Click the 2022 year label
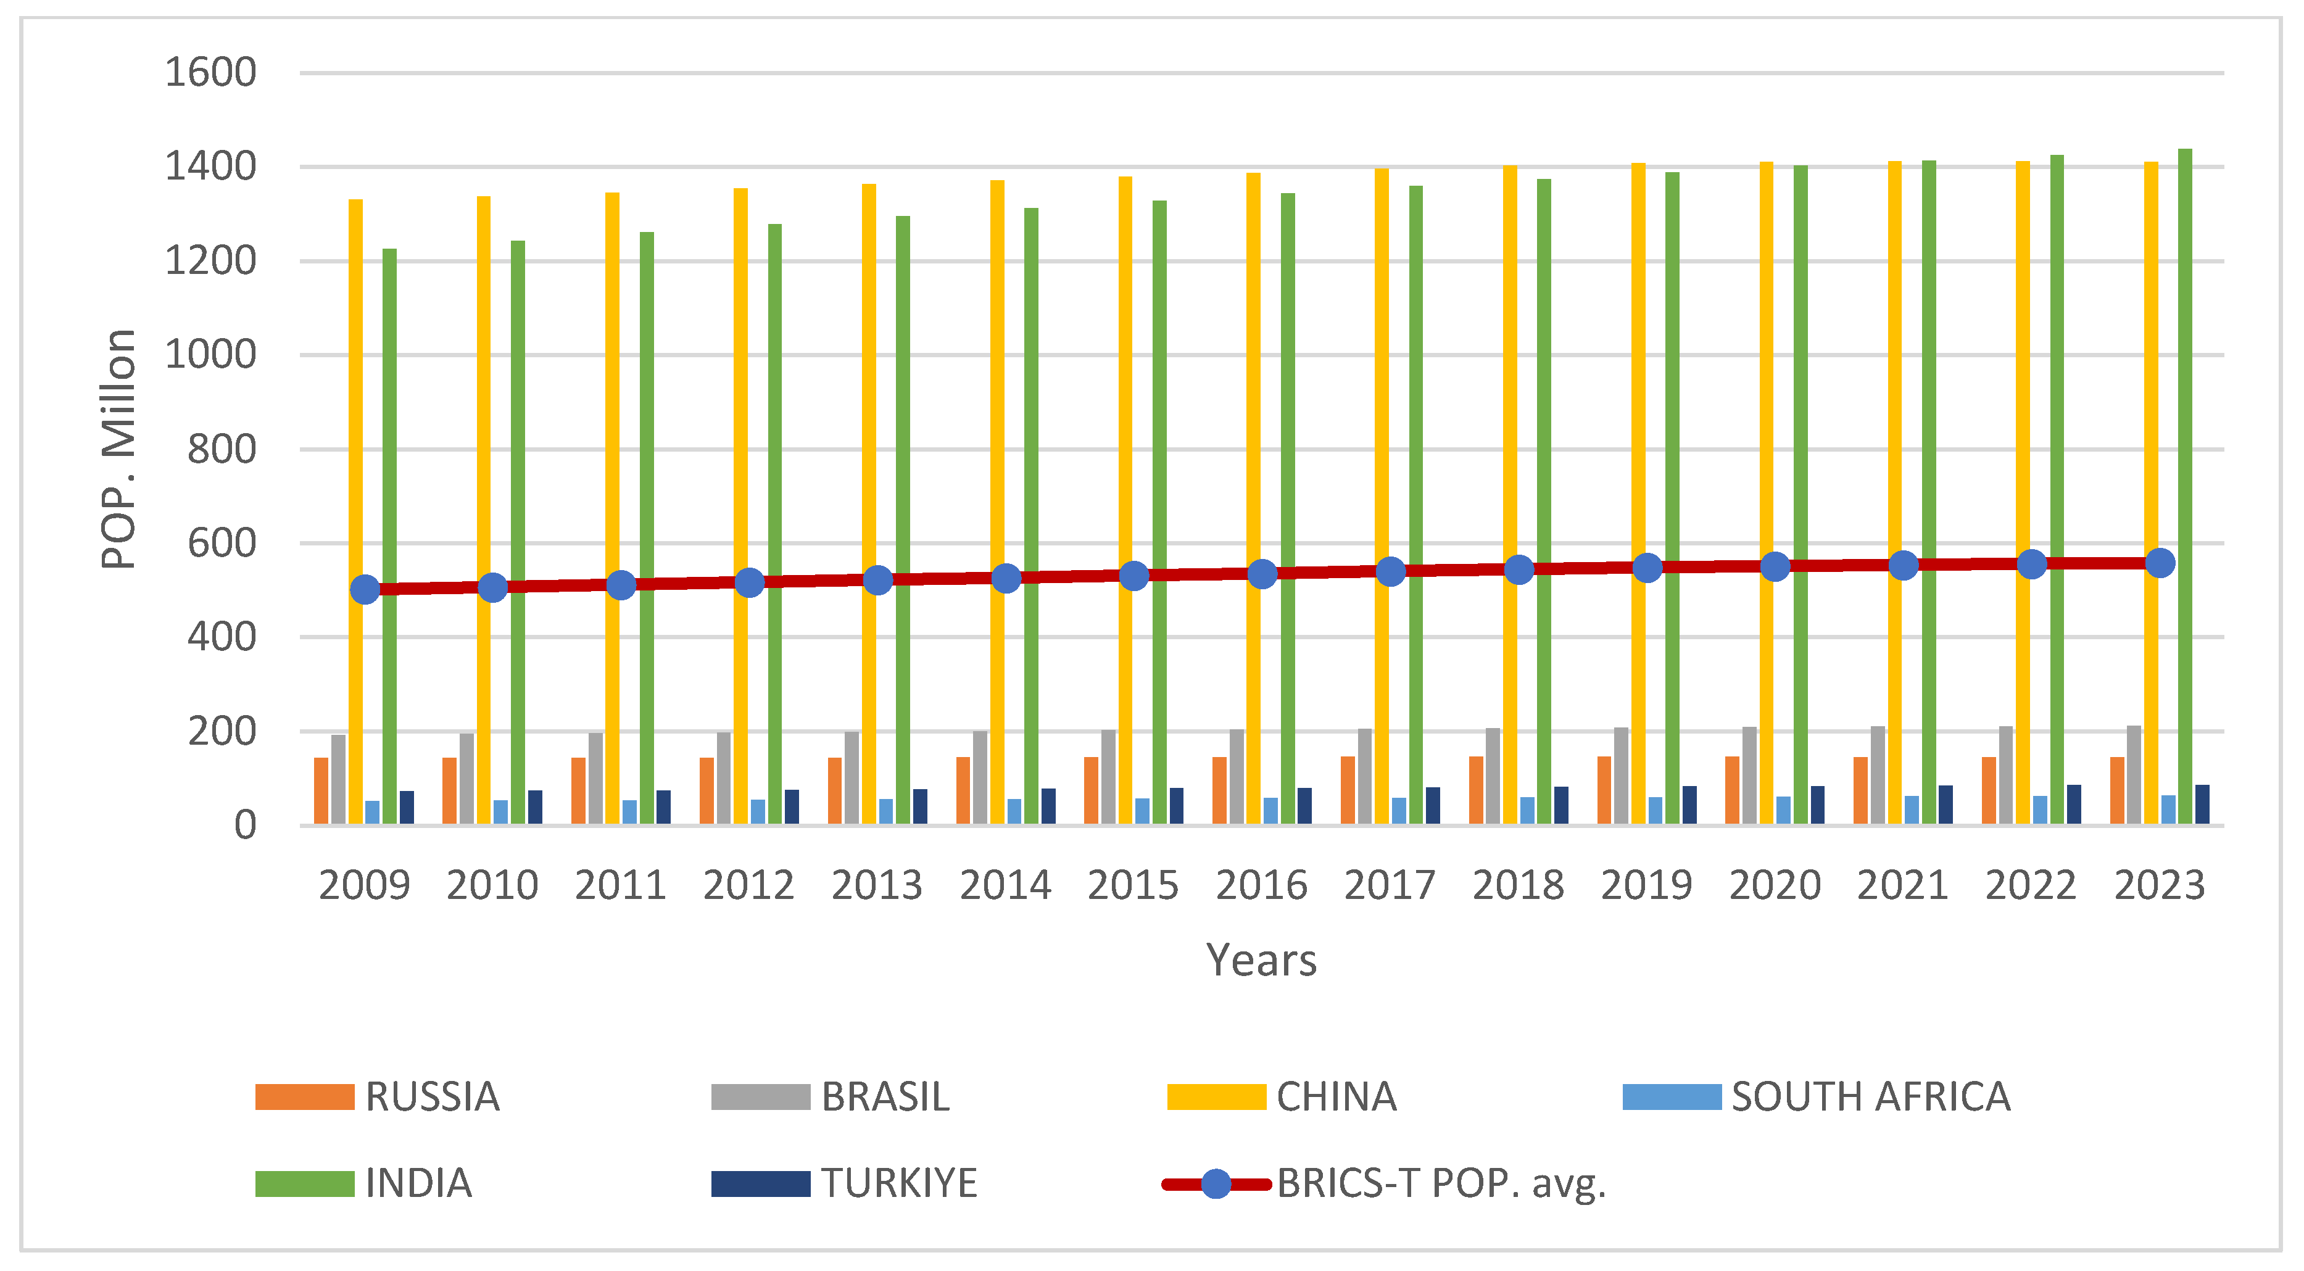This screenshot has height=1271, width=2304. (x=2031, y=885)
